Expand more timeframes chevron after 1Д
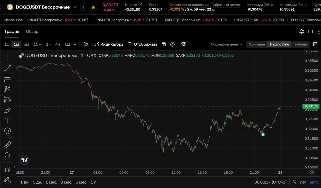Screen dimensions: 321x188 click(x=75, y=44)
